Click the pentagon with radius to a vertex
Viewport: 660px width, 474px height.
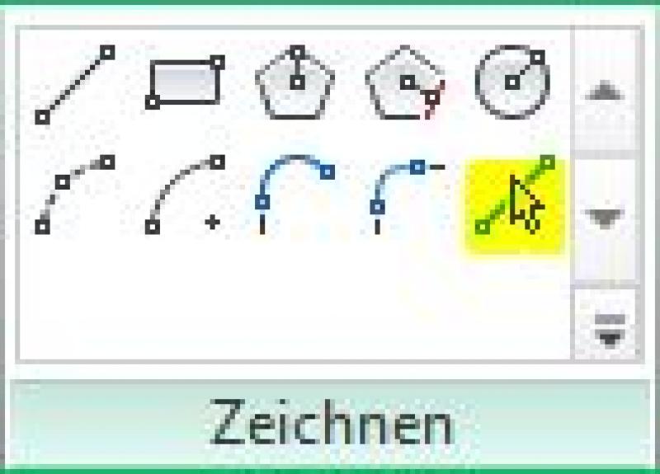(295, 82)
